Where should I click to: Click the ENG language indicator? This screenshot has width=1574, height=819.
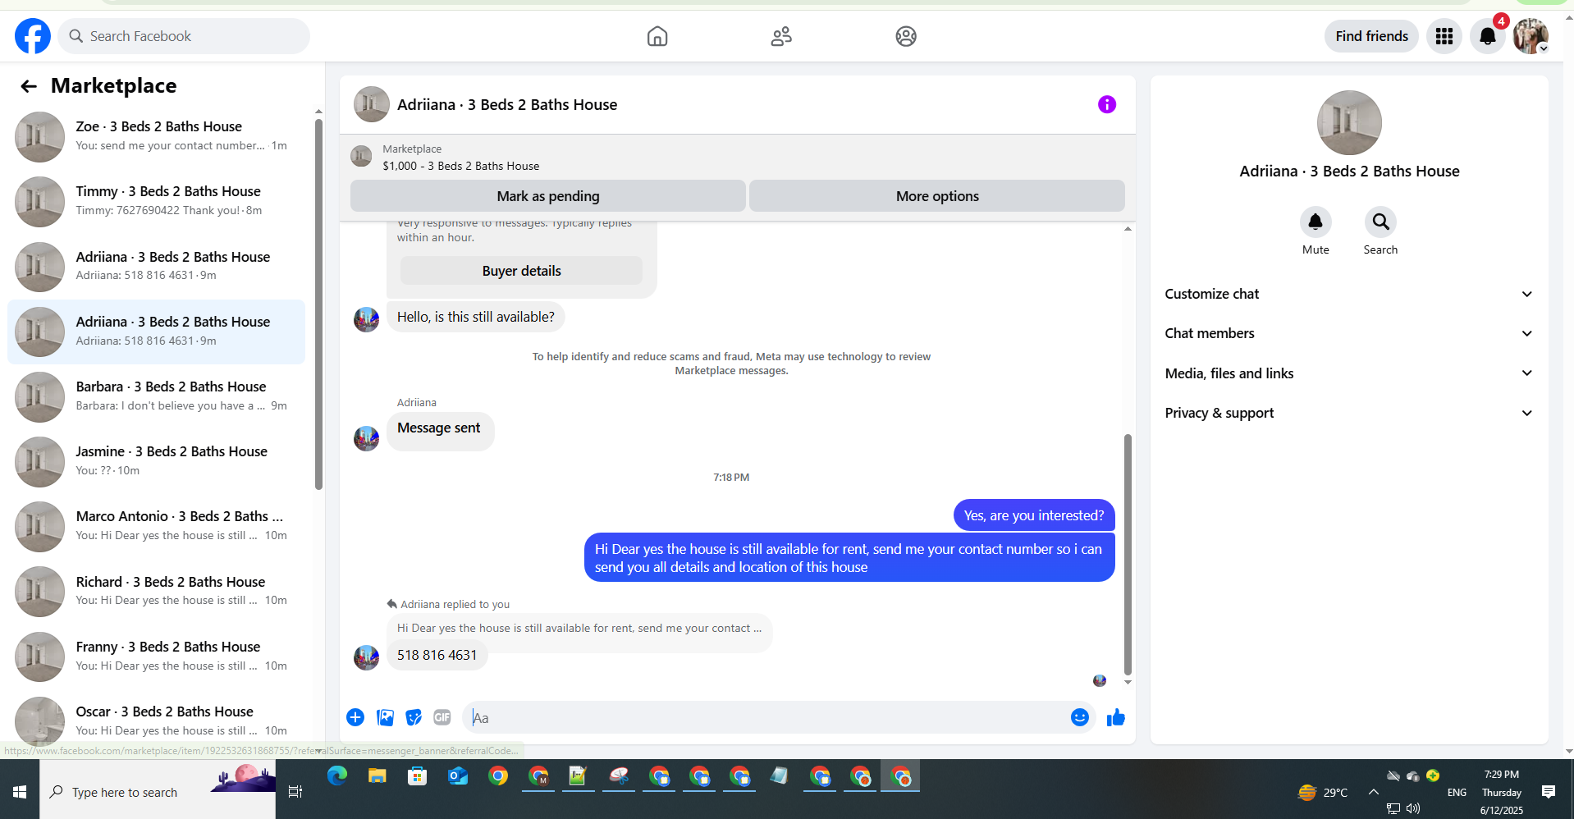coord(1457,793)
